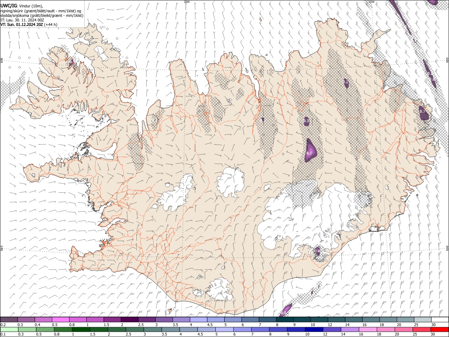
Task: Click the "VT: Sun. 01.12.2024 20Z" valid time
Action: [22, 25]
